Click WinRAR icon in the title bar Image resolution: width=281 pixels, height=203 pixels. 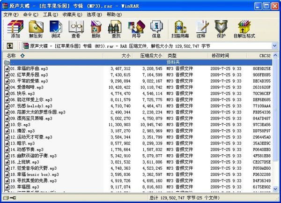point(5,6)
